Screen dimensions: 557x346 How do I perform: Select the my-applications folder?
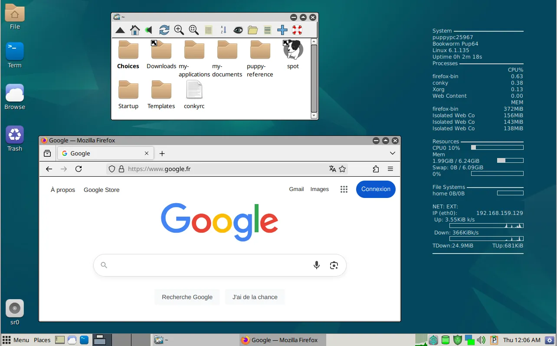click(194, 59)
